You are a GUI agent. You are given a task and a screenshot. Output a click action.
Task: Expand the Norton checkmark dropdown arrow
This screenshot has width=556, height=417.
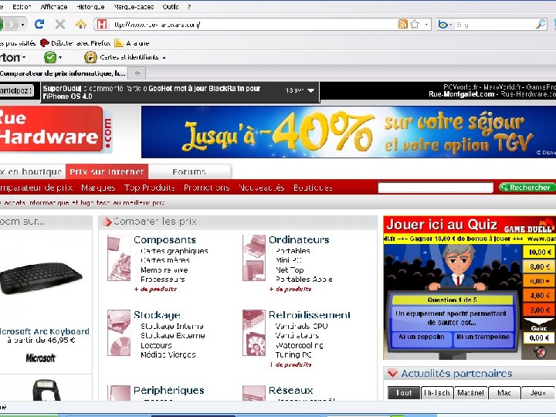[60, 57]
